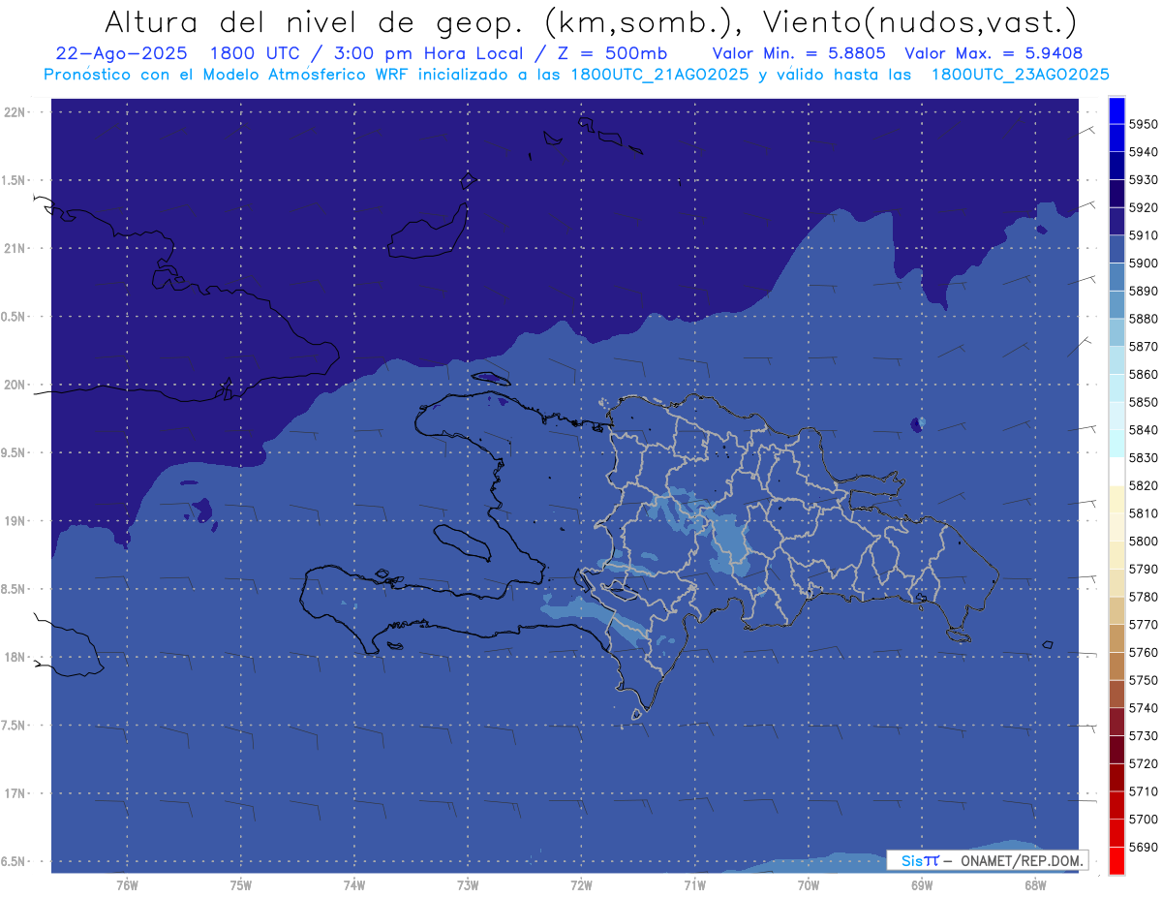This screenshot has width=1162, height=898.
Task: Click the "5860" colorbar label
Action: pyautogui.click(x=1143, y=374)
